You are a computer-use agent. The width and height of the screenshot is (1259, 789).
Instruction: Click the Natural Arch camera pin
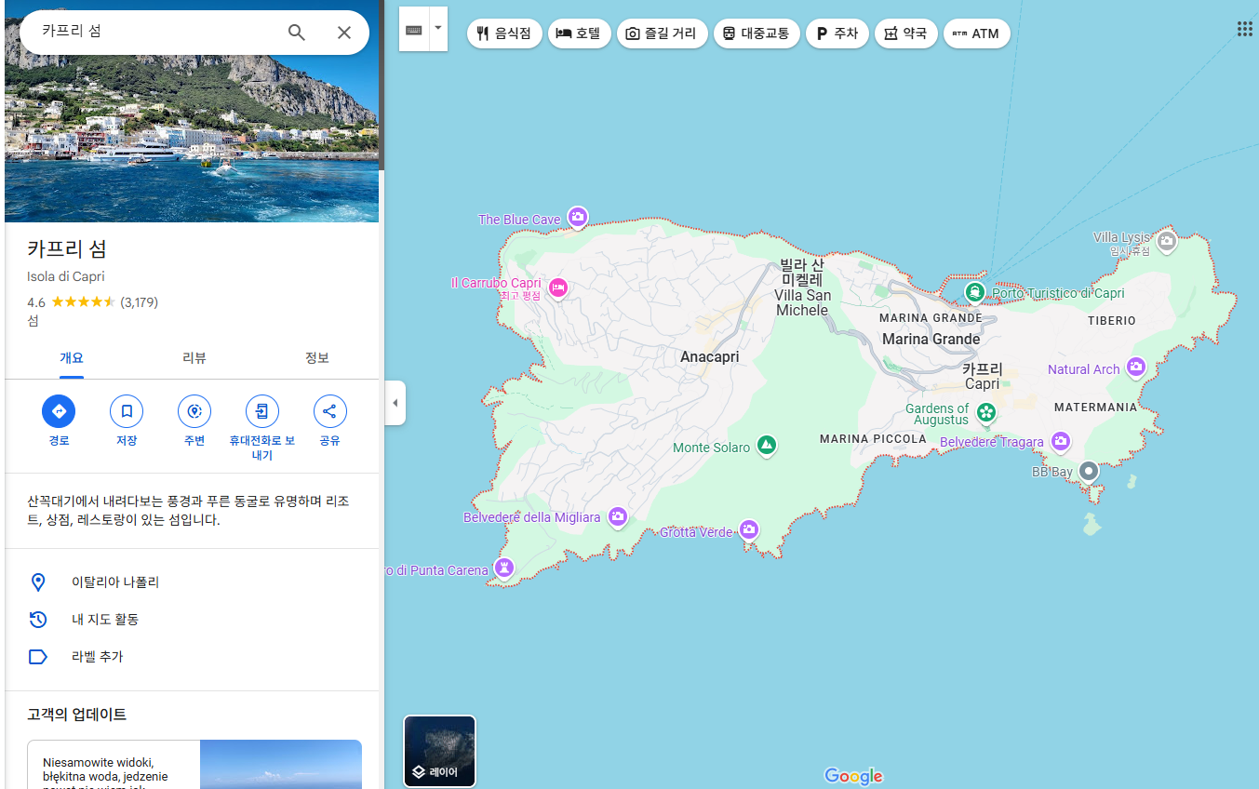click(x=1135, y=367)
